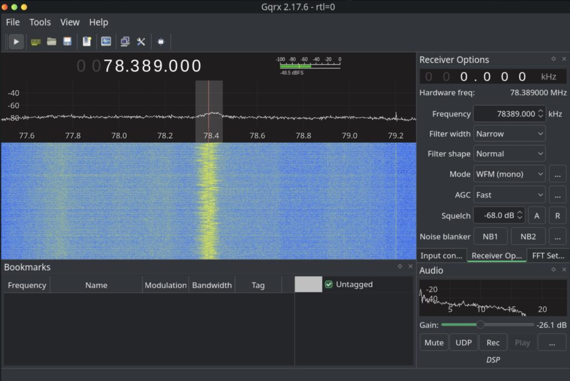Toggle UDP audio streaming

(x=464, y=343)
